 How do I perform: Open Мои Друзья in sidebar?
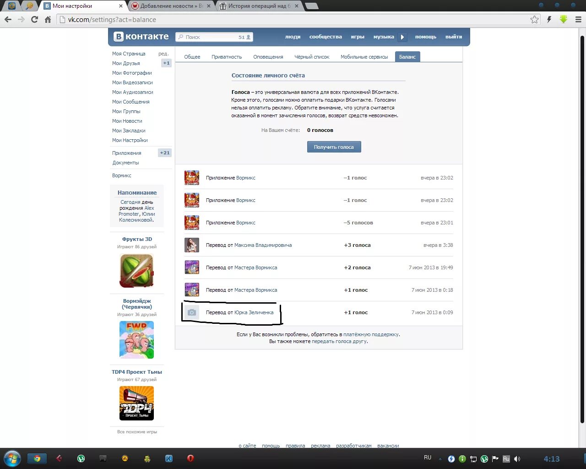[126, 63]
